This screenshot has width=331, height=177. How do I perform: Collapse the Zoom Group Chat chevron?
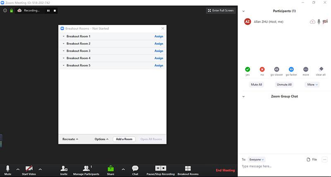tap(243, 97)
